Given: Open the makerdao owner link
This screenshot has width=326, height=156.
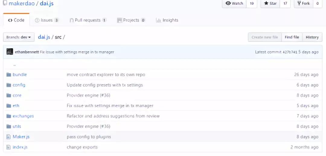Looking at the screenshot, I should (21, 3).
